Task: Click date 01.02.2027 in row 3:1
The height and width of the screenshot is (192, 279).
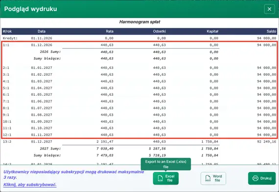Action: tap(42, 74)
